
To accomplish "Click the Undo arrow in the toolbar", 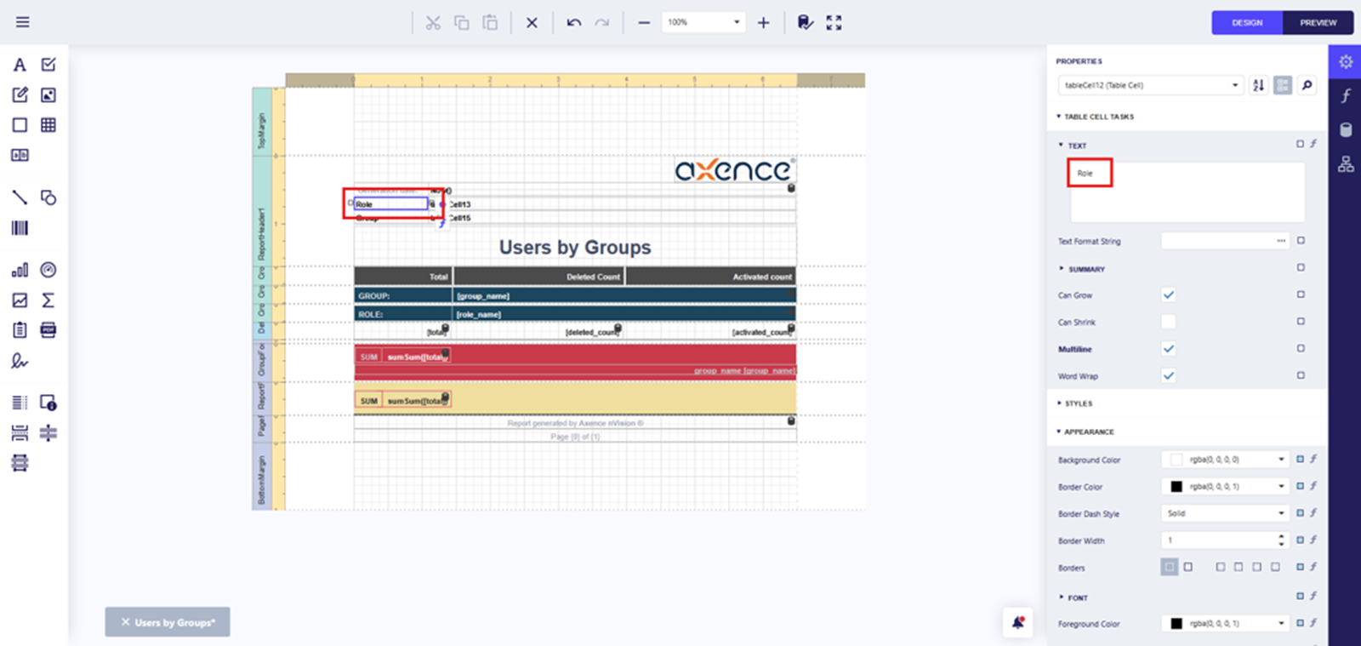I will point(574,23).
